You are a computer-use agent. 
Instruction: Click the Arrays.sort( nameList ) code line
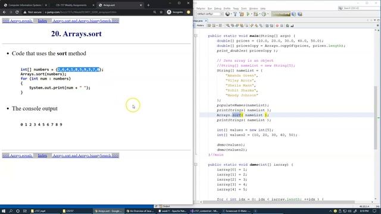pyautogui.click(x=243, y=115)
